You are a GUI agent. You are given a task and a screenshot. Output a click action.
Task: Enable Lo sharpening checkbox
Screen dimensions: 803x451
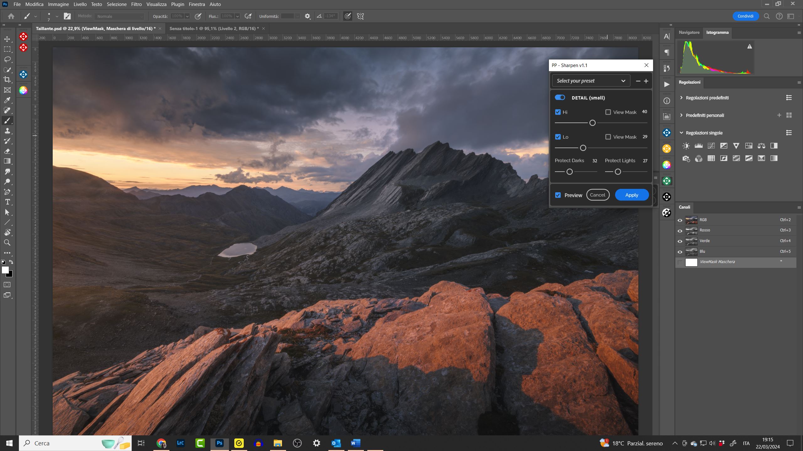558,137
